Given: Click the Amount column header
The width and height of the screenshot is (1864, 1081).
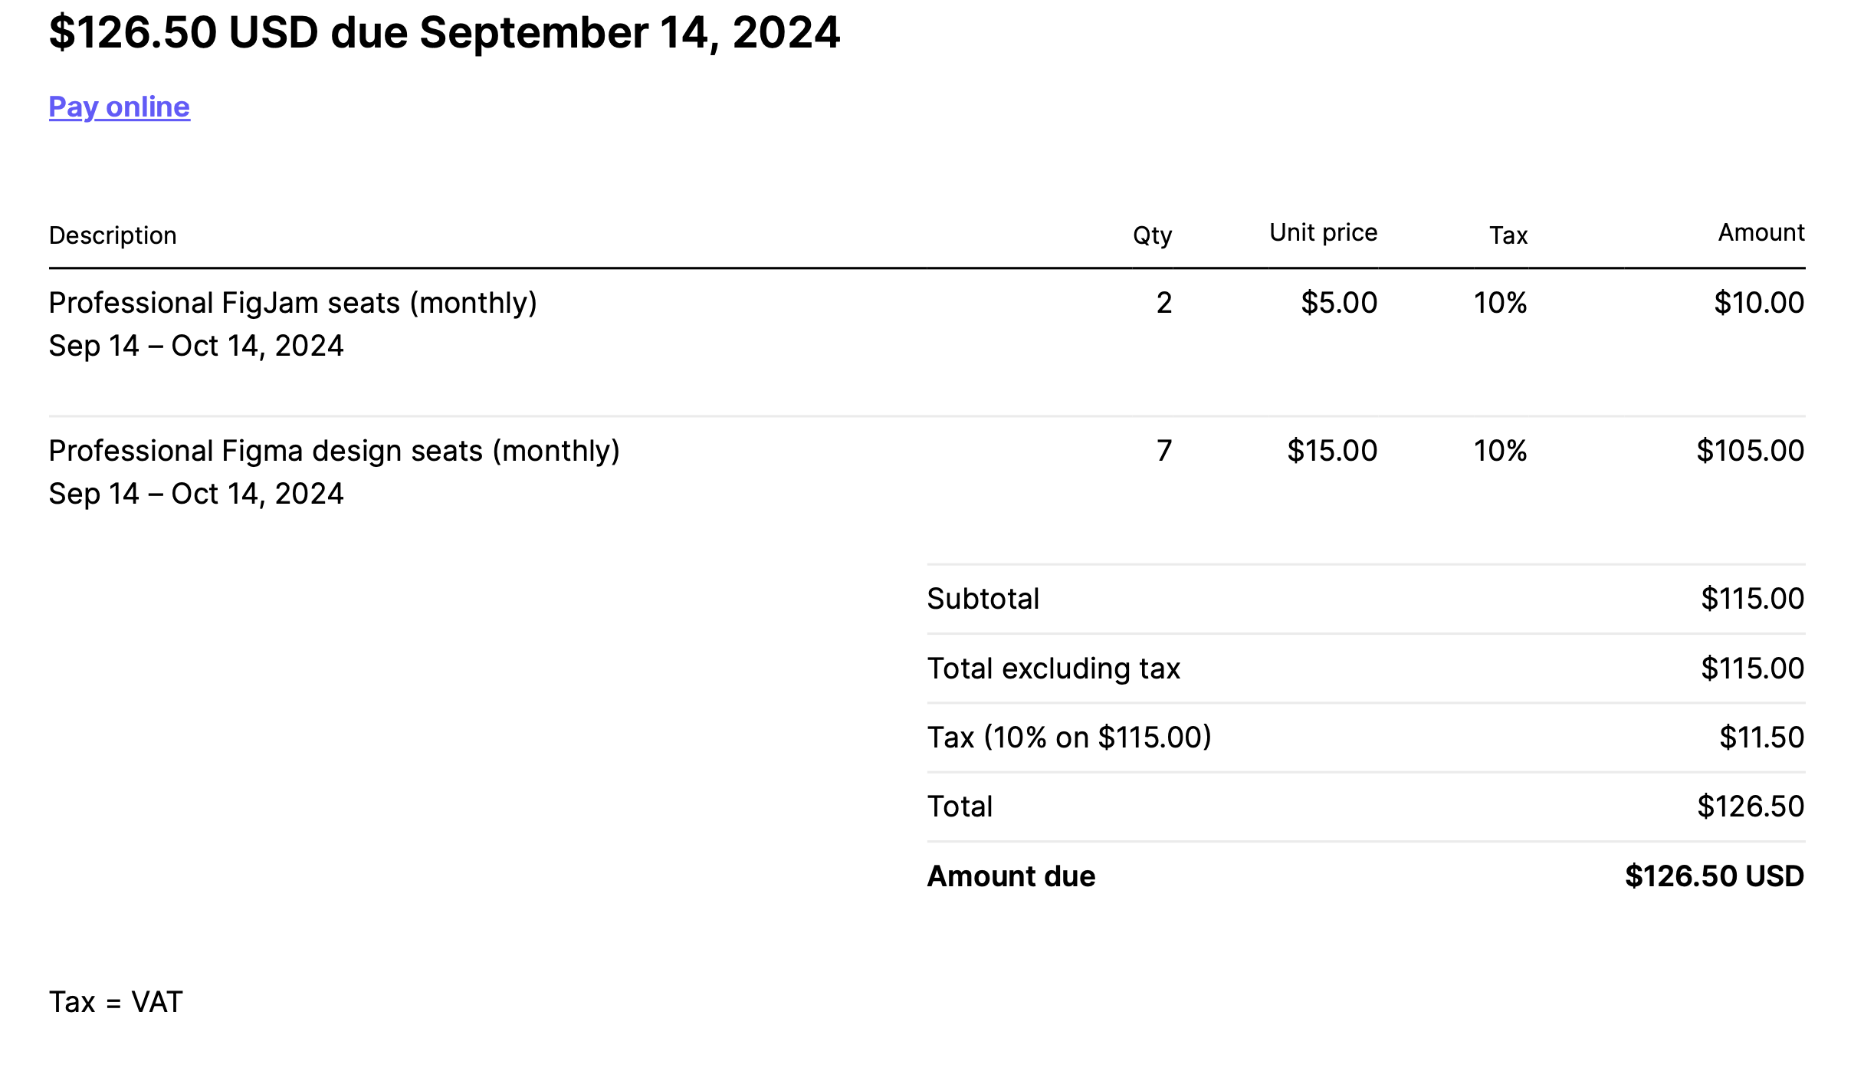Looking at the screenshot, I should (1761, 233).
